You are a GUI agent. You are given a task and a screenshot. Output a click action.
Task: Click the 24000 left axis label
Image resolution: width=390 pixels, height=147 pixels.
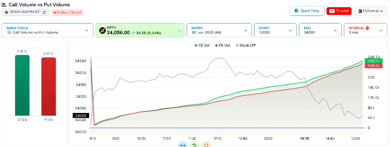coord(81,132)
